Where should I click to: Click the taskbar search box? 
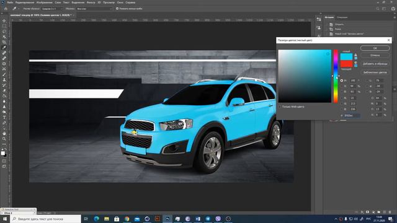coord(45,219)
